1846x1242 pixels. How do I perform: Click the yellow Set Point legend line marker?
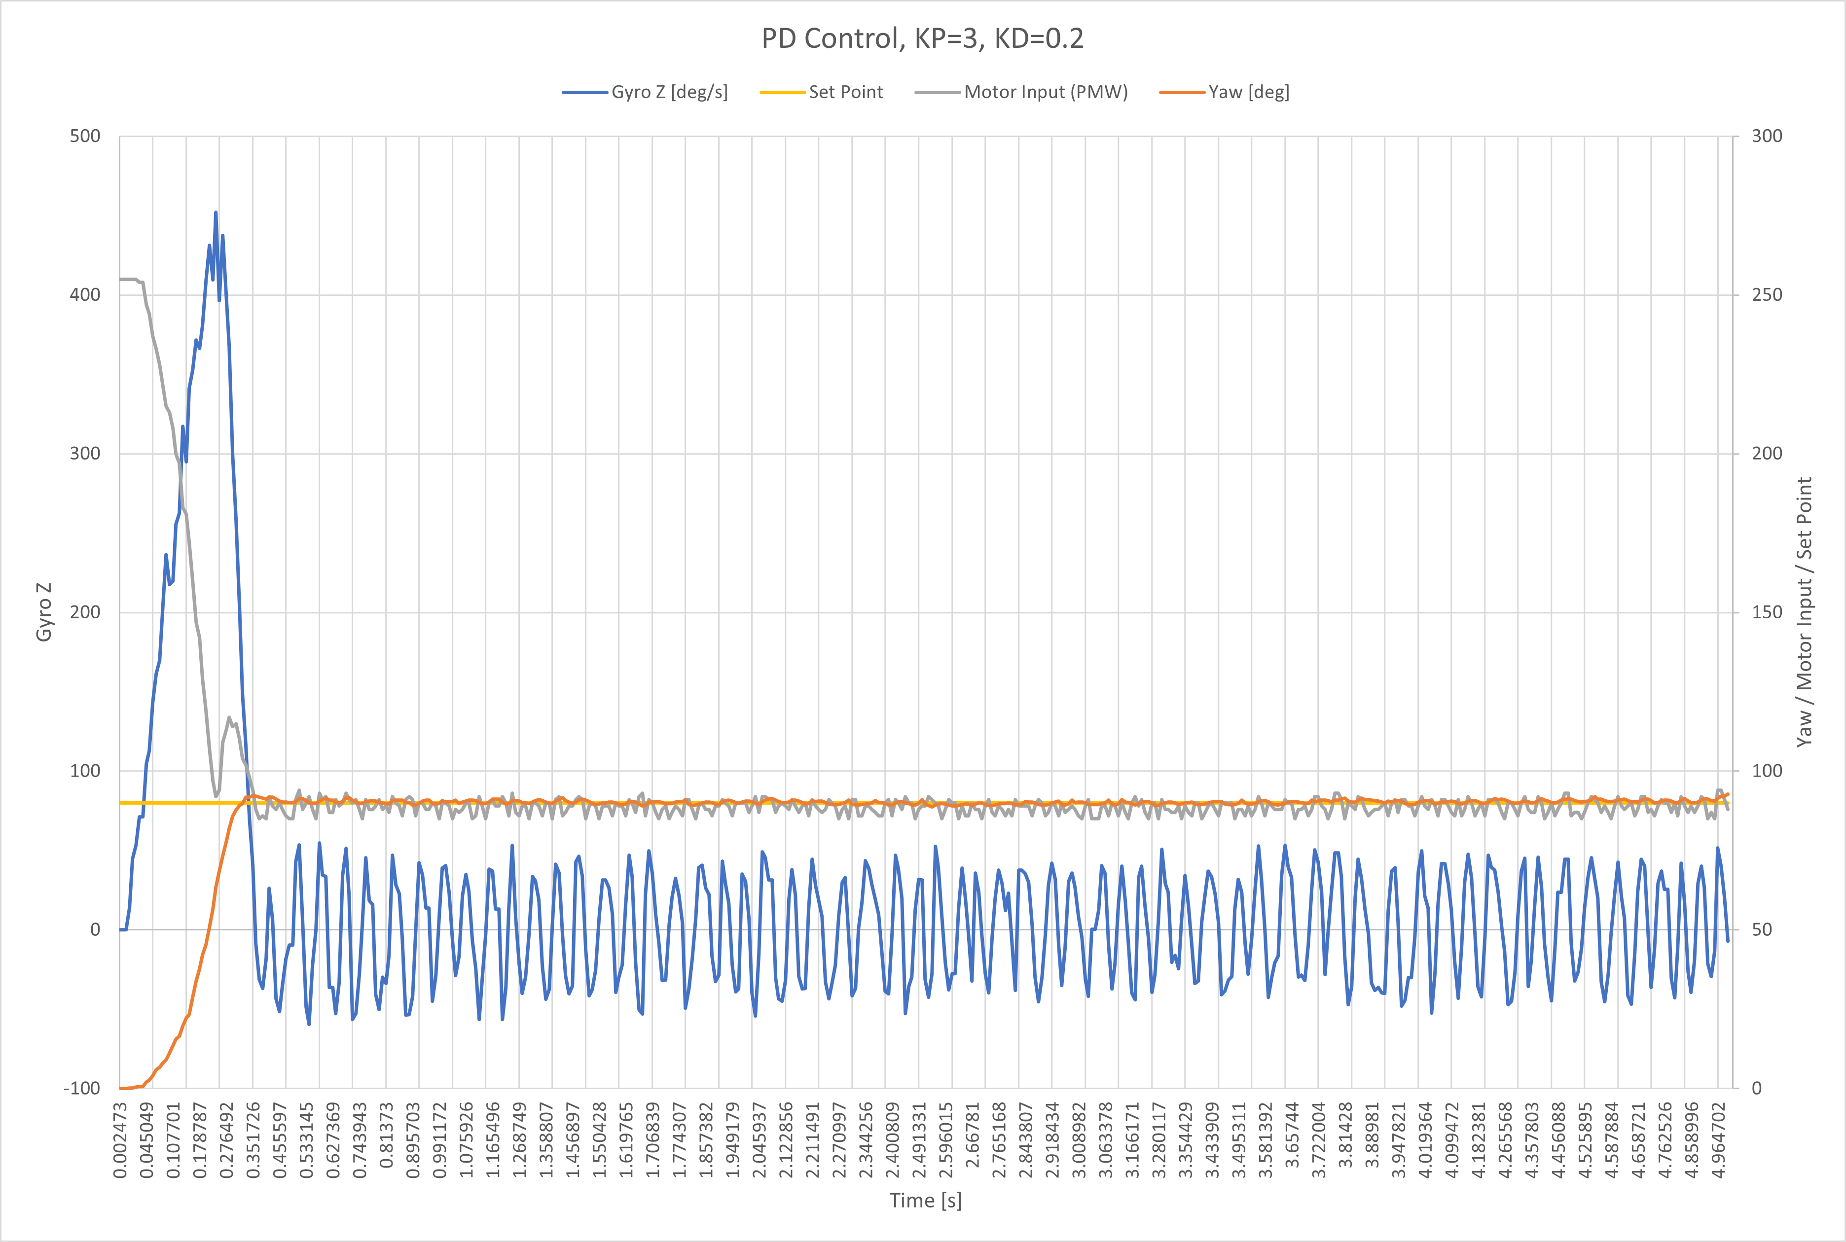pyautogui.click(x=782, y=93)
